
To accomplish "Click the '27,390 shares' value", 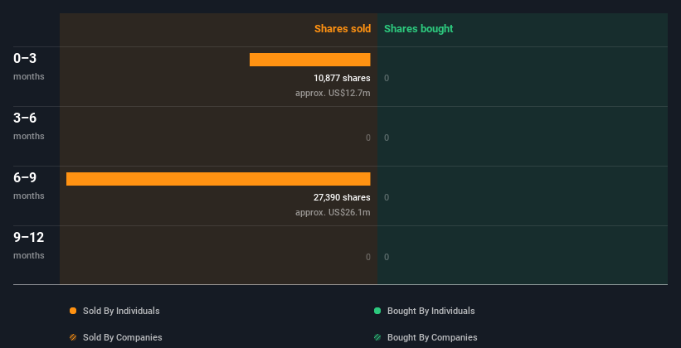I will coord(343,197).
